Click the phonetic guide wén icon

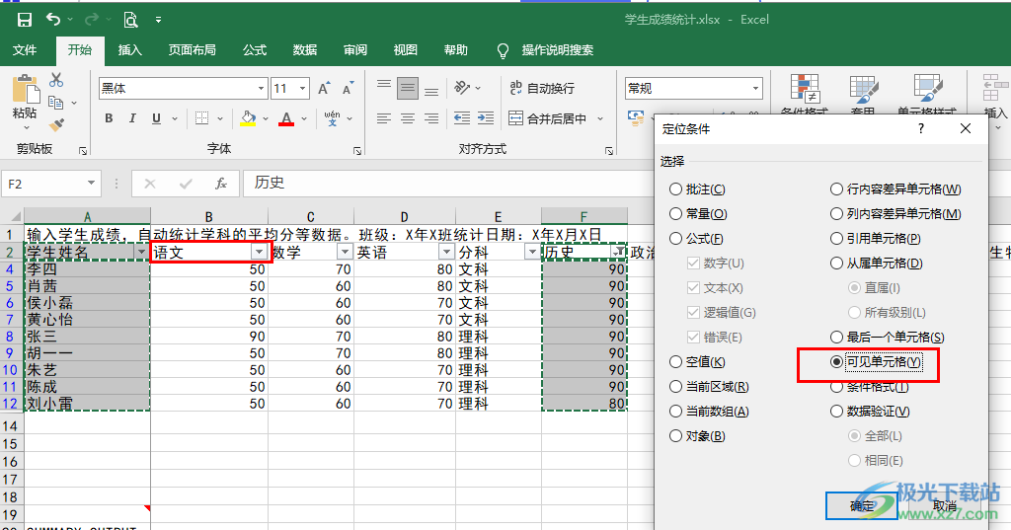point(332,118)
